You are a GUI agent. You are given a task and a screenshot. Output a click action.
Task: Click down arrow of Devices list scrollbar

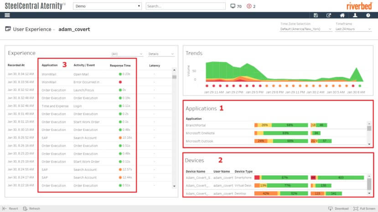pyautogui.click(x=369, y=193)
